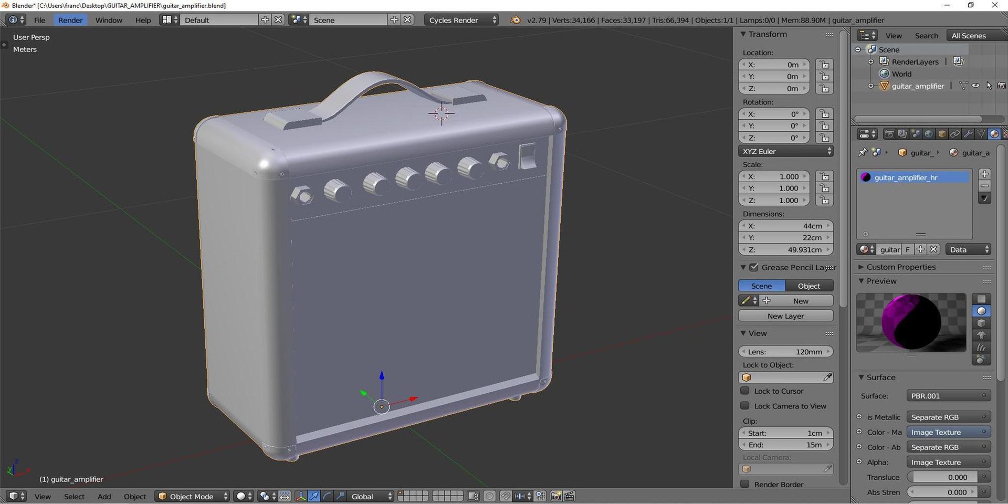The image size is (1008, 504).
Task: Open the Object Data tab (triangle icon)
Action: pos(981,134)
